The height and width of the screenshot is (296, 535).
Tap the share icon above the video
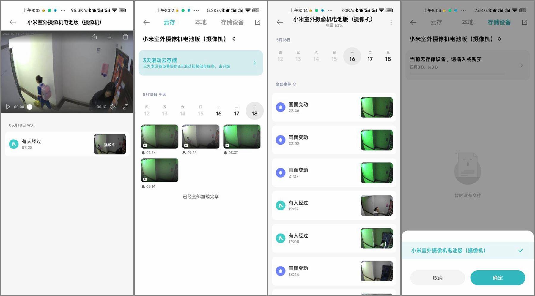(x=94, y=37)
